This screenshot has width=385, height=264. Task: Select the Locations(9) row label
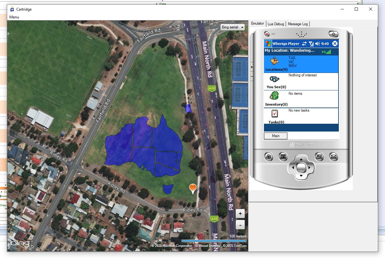(x=276, y=70)
